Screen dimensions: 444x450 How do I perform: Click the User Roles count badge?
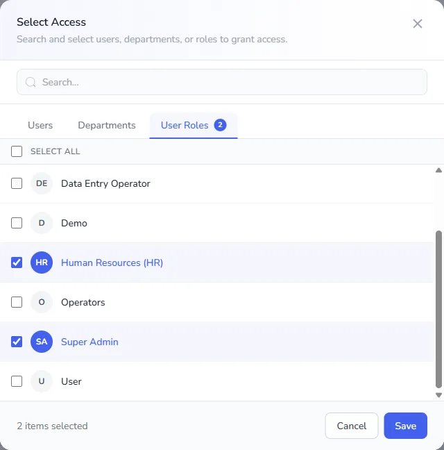click(220, 125)
